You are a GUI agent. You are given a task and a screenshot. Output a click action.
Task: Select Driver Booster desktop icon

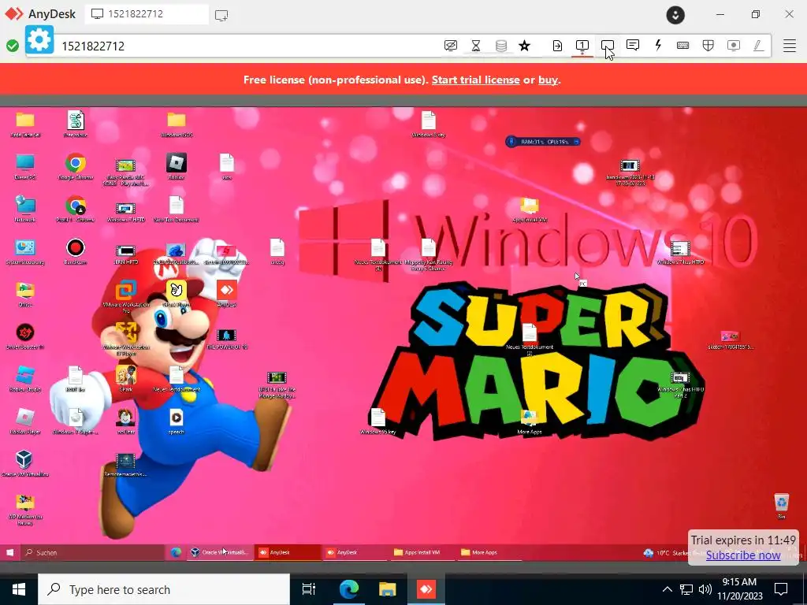point(24,337)
